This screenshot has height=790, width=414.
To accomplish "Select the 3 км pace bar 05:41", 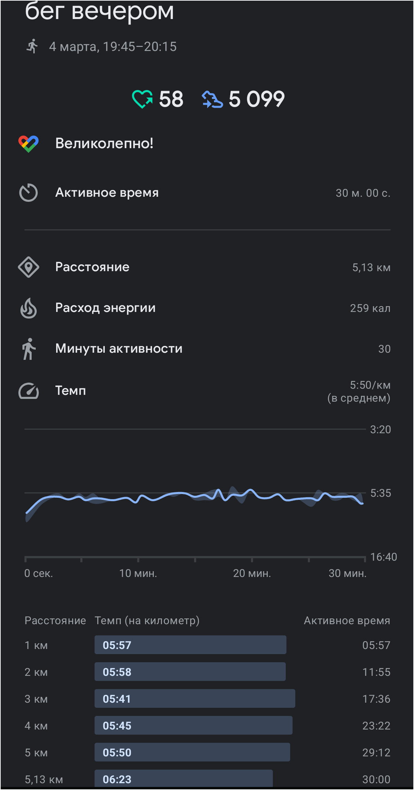I will 195,698.
